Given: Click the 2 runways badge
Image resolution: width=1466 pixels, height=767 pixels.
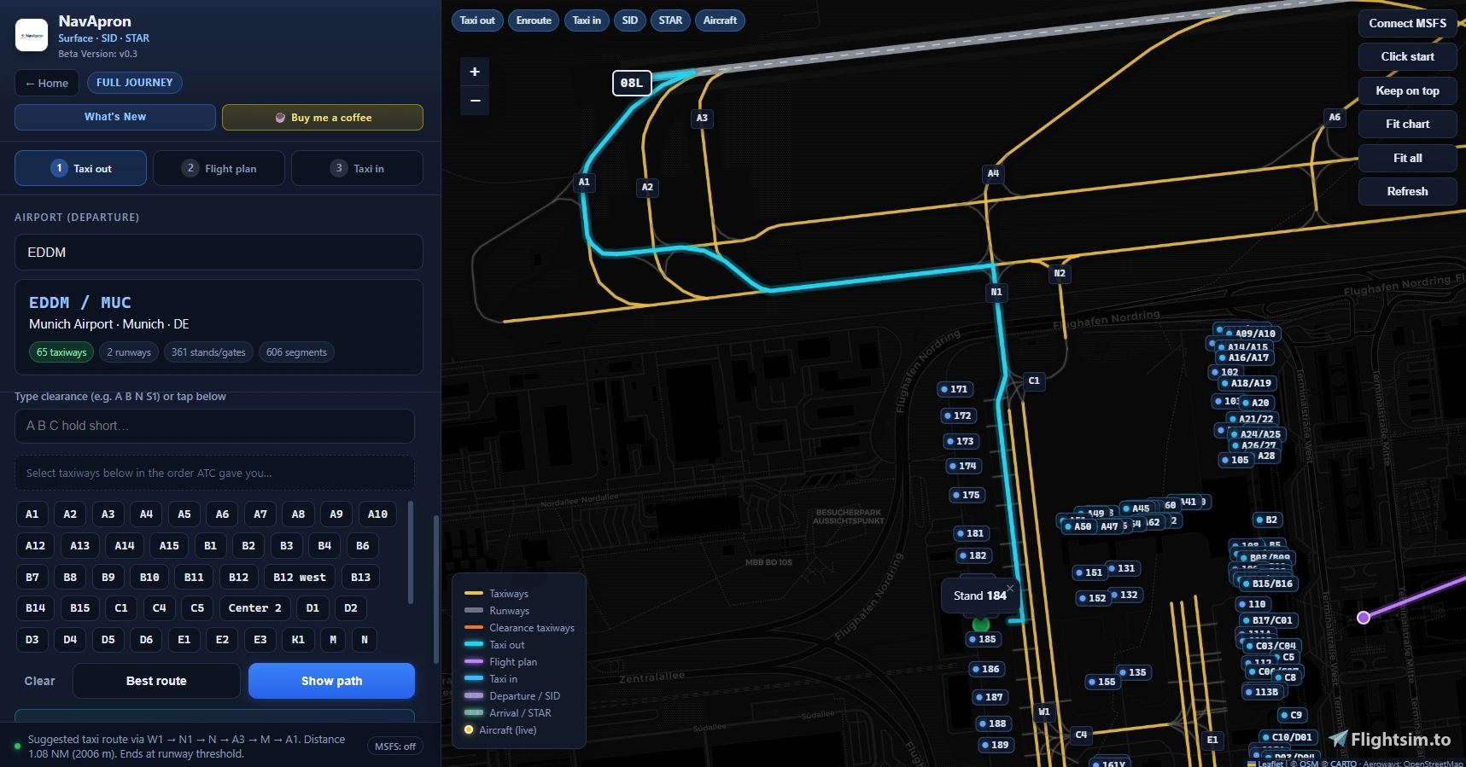Looking at the screenshot, I should tap(129, 352).
